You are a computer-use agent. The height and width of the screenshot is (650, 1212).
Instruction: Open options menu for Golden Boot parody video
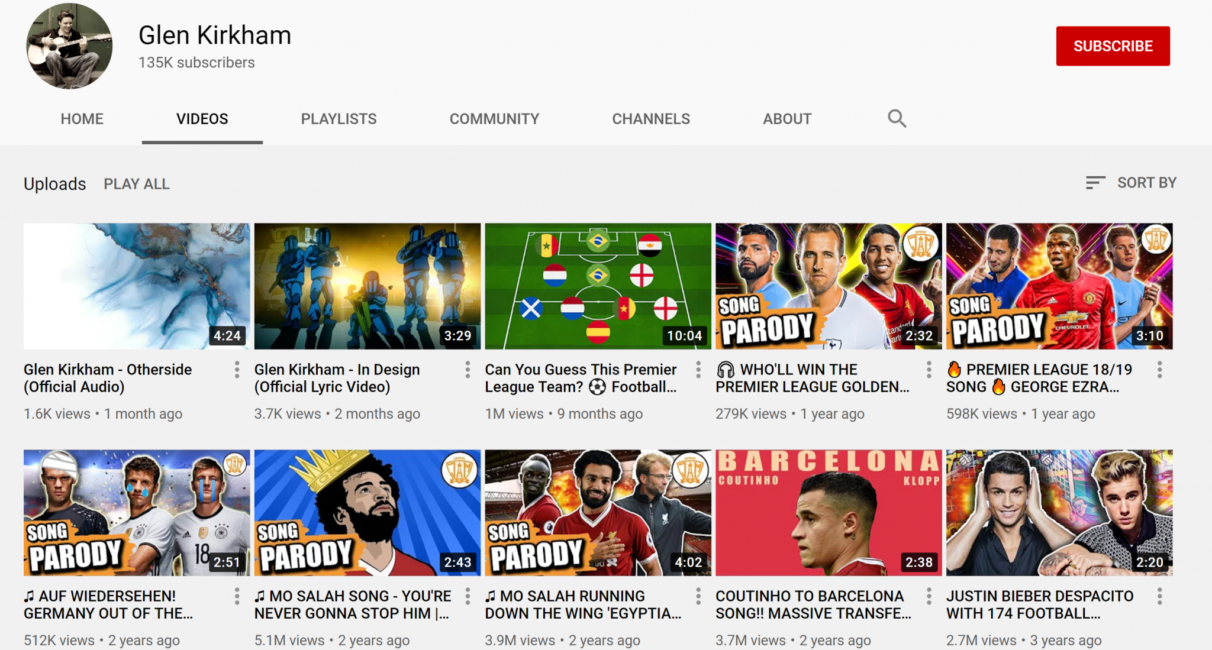tap(929, 370)
